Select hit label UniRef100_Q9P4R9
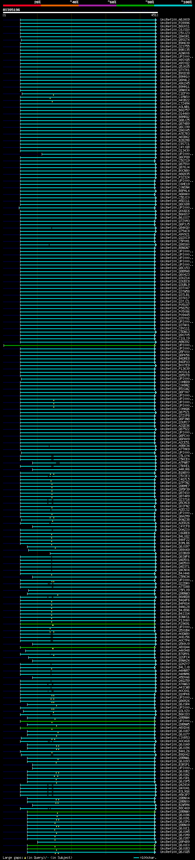This screenshot has width=195, height=860. (175, 842)
